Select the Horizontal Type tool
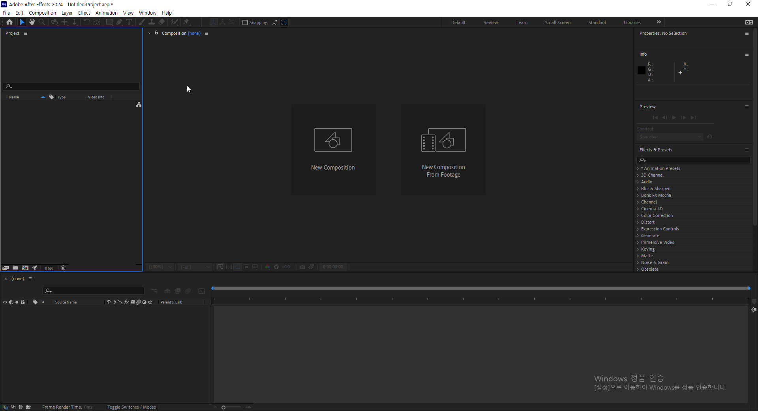 pos(129,22)
